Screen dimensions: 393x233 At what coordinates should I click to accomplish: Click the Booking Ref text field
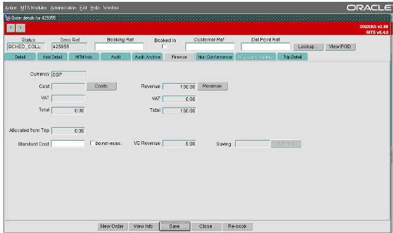tap(119, 46)
